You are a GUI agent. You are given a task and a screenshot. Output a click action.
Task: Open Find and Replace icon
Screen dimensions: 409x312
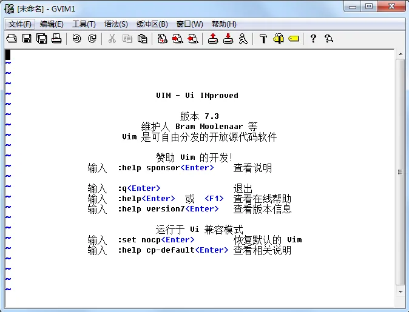(x=163, y=39)
